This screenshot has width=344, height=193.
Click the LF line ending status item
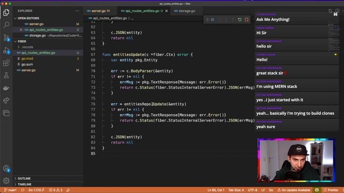[x=263, y=190]
